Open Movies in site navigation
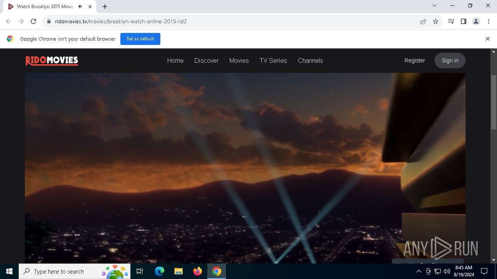Screen dimensions: 497x279 click(239, 60)
